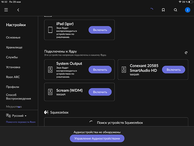The height and width of the screenshot is (146, 194).
Task: Open the Службы settings section
Action: (12, 57)
